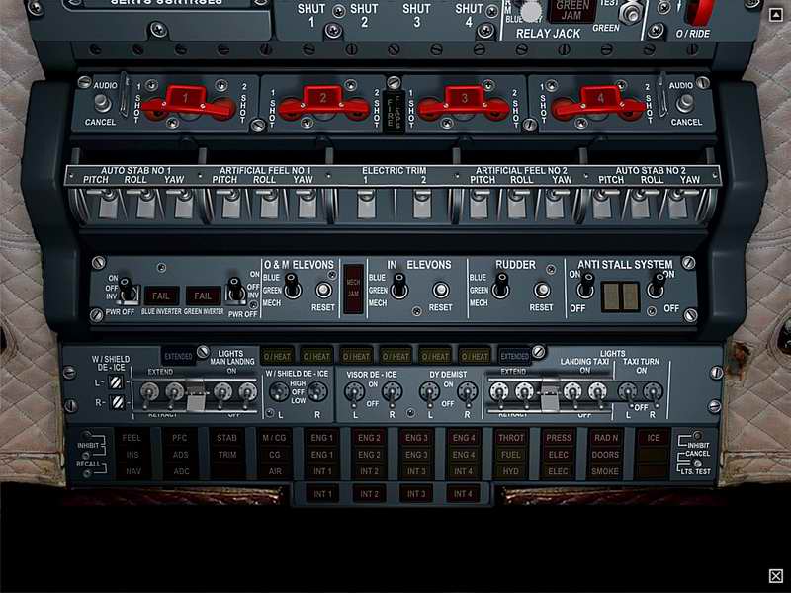Toggle Artificial Feel No 2 PITCH switch

point(479,205)
